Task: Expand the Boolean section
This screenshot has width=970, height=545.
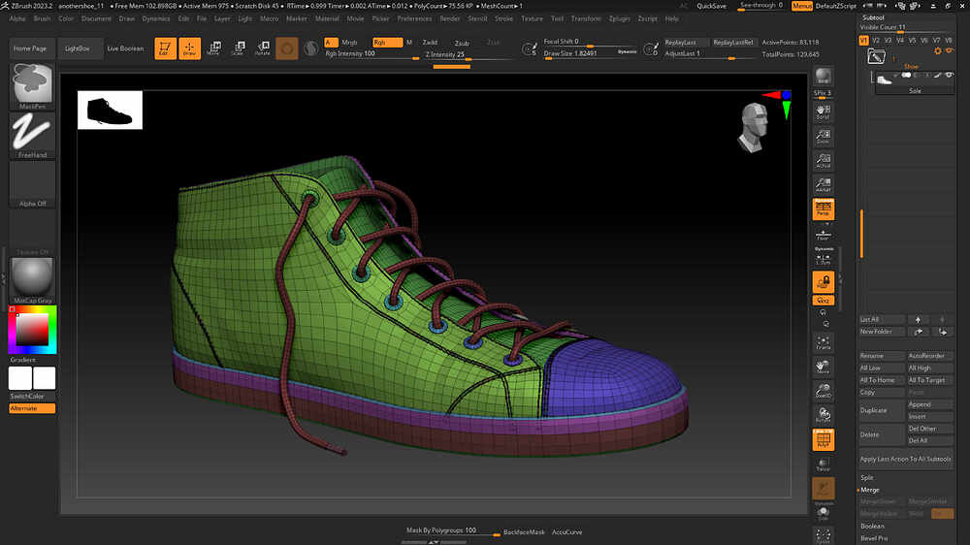Action: click(872, 526)
